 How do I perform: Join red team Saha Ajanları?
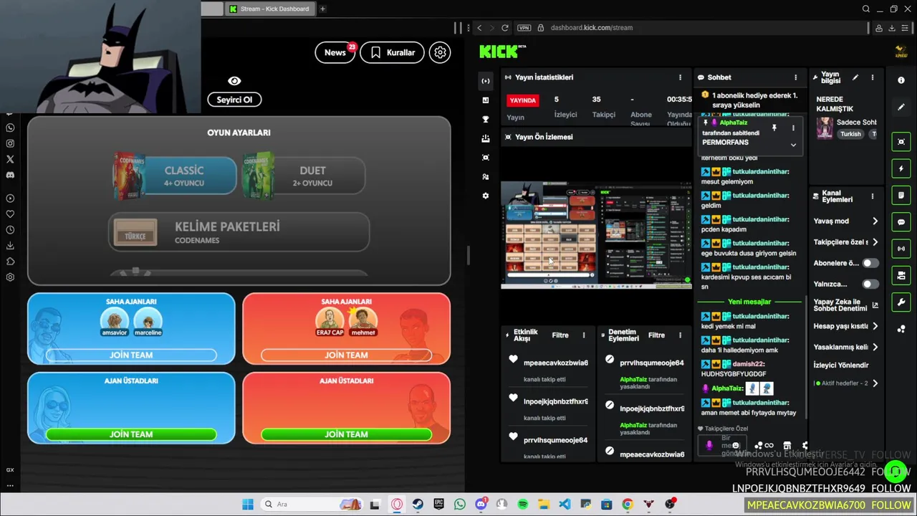[347, 355]
